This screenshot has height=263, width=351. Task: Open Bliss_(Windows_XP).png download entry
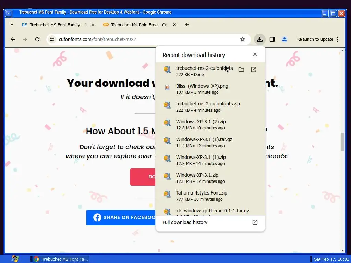[210, 89]
